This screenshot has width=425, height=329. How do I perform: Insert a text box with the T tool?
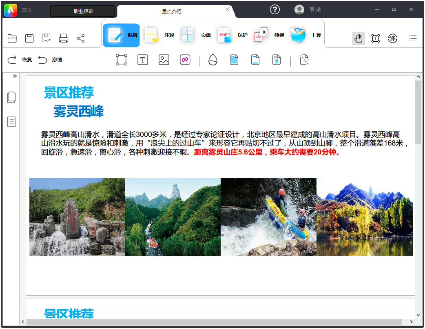tap(143, 60)
